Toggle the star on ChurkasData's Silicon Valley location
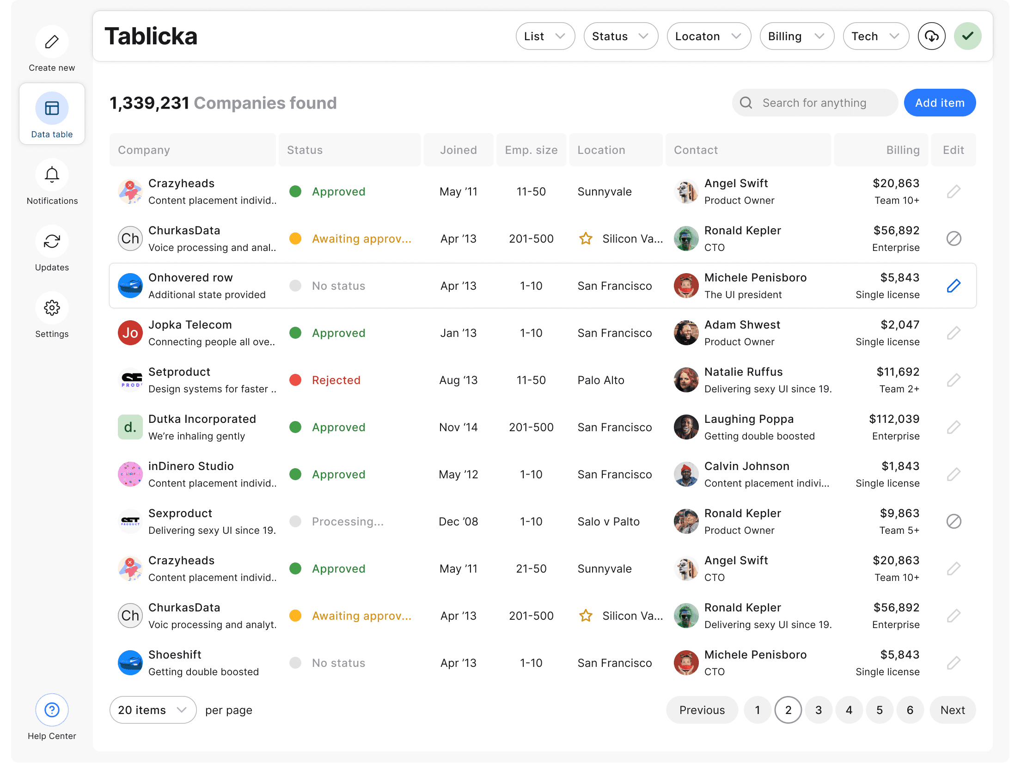 pyautogui.click(x=586, y=238)
